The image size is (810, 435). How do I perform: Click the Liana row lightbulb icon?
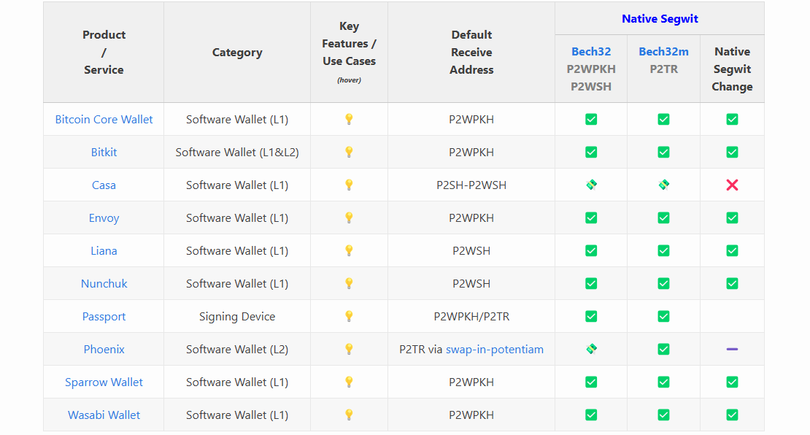click(350, 250)
